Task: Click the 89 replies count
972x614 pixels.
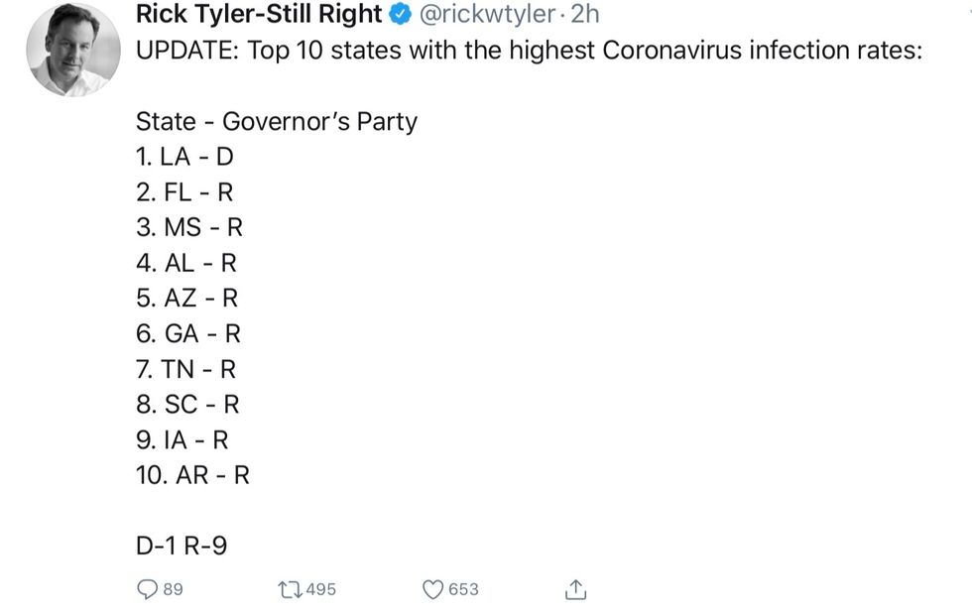Action: point(173,589)
